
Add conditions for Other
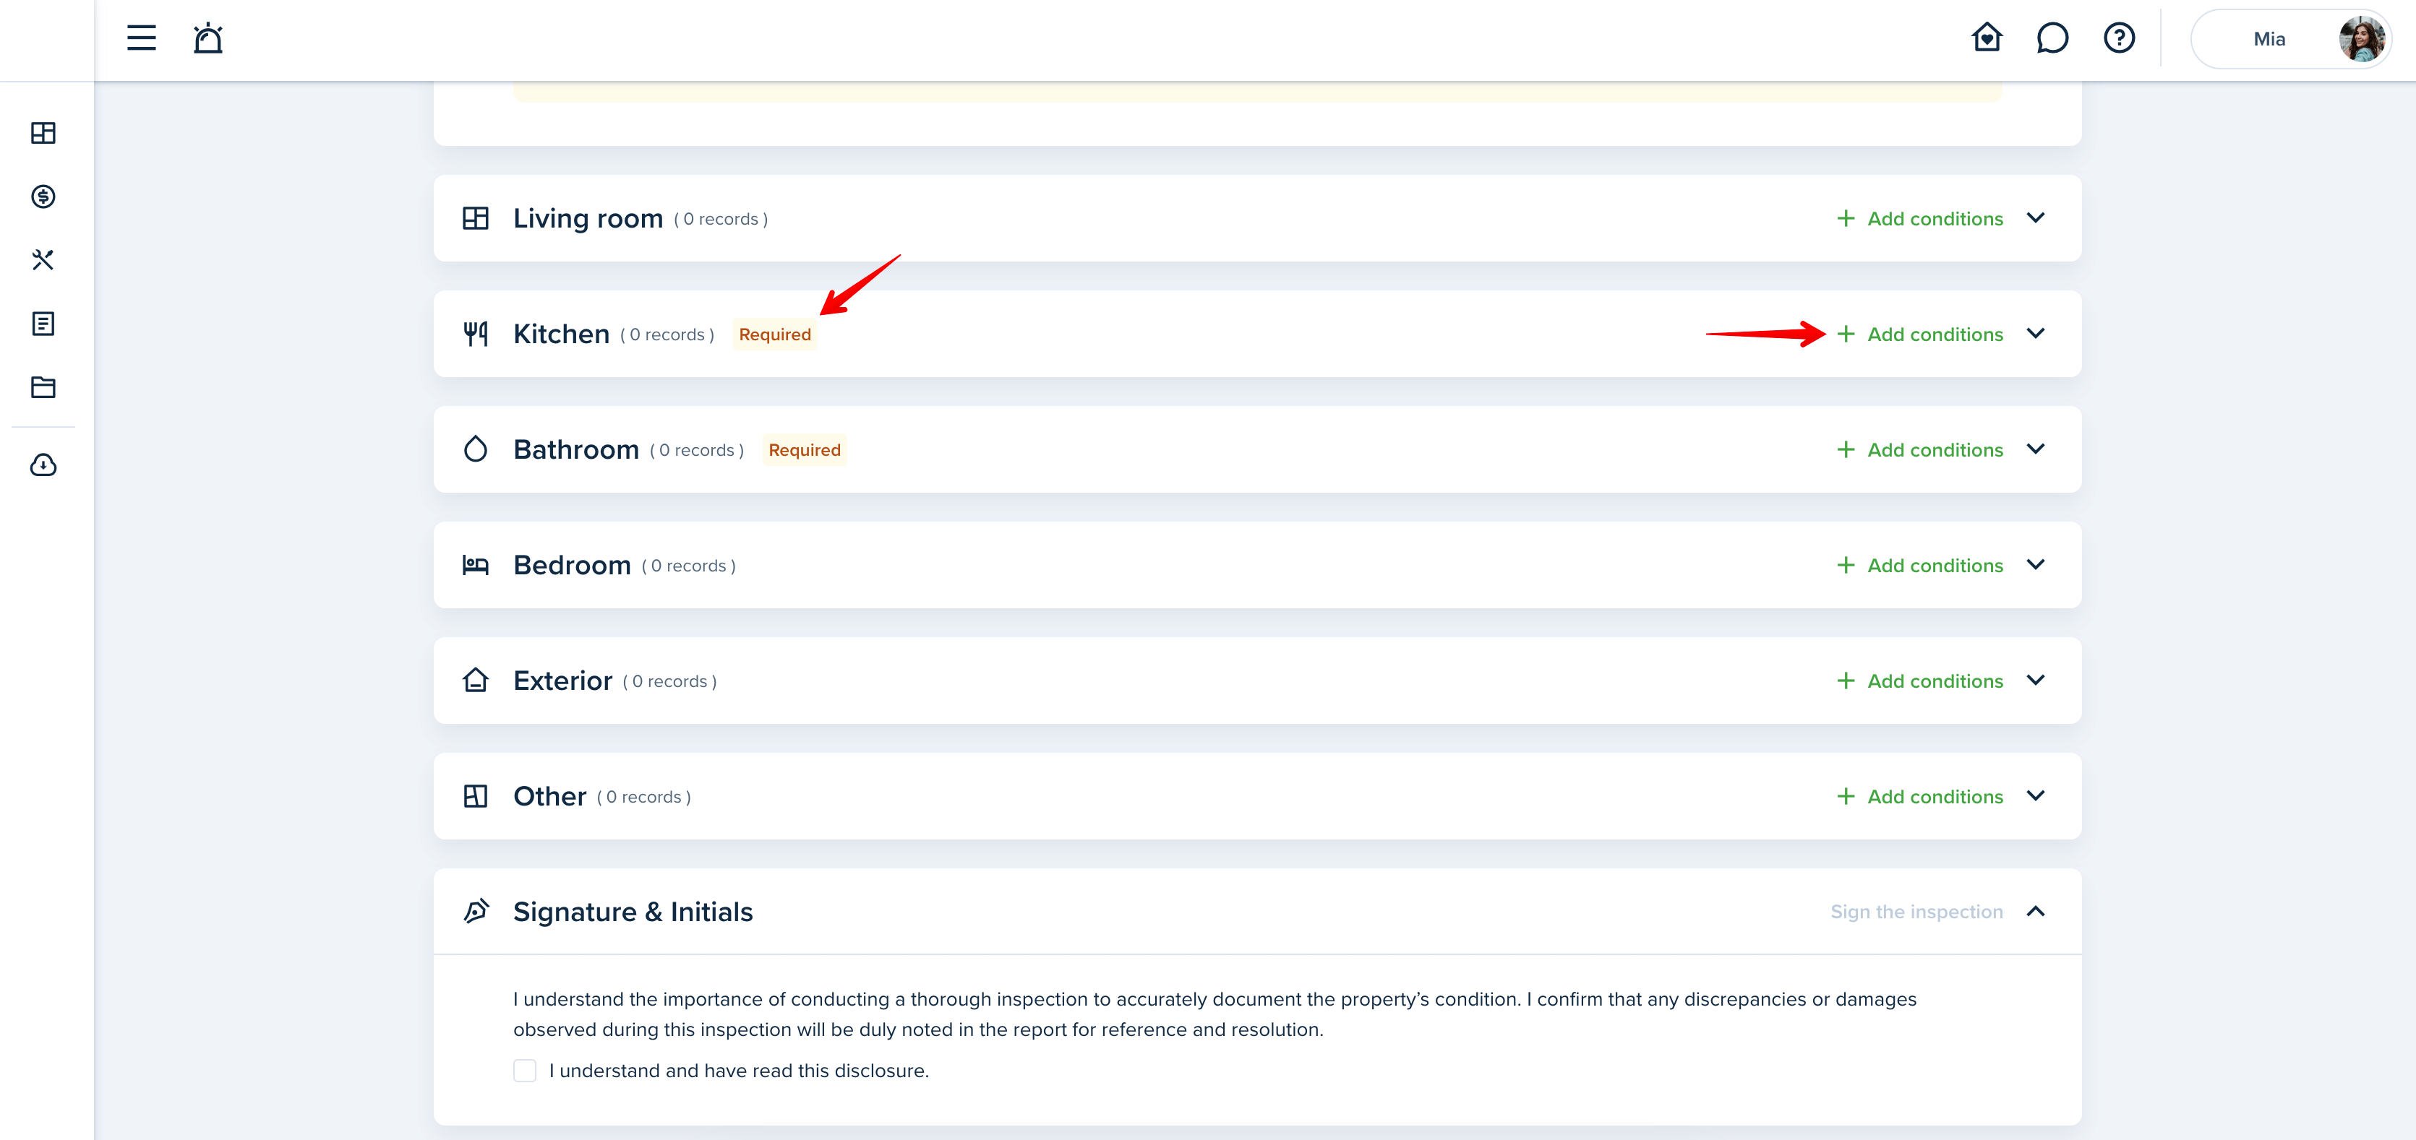[x=1919, y=796]
